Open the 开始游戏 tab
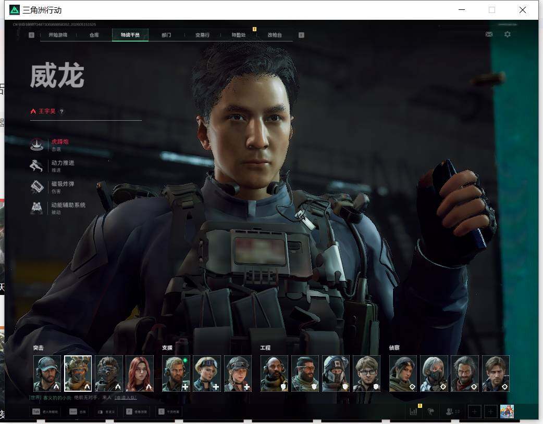This screenshot has height=424, width=543. [58, 35]
